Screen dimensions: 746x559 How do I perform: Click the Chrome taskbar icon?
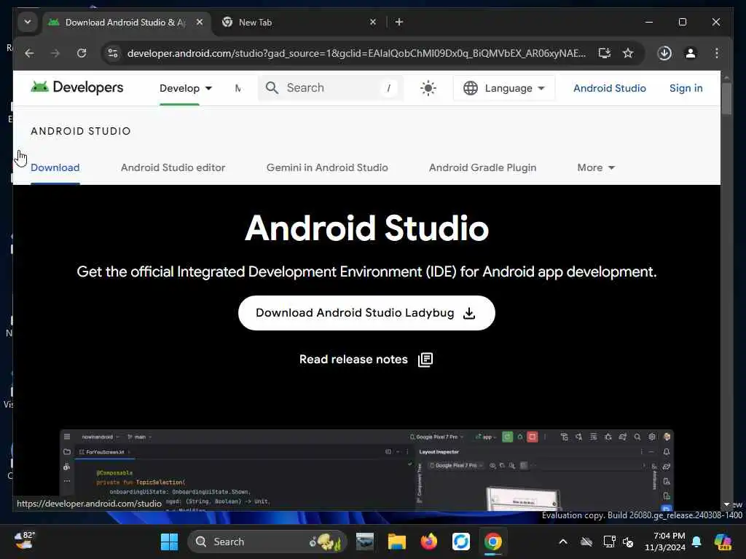[493, 542]
